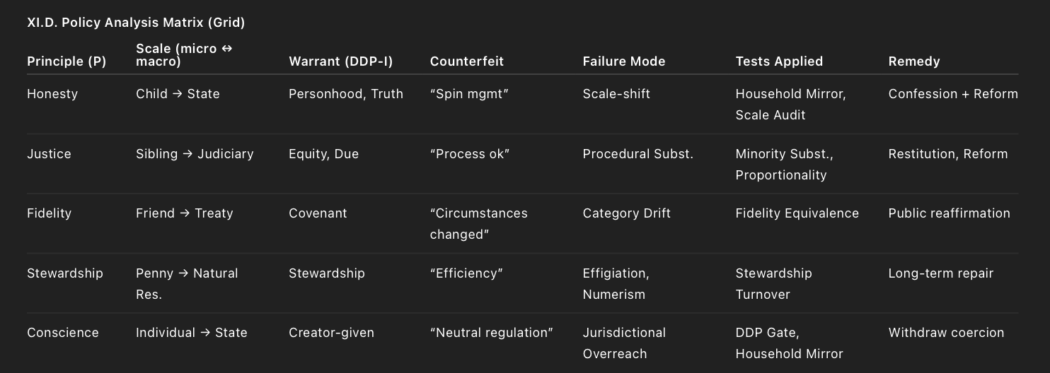Click the "Efficiency" counterfeit cell

tap(466, 273)
